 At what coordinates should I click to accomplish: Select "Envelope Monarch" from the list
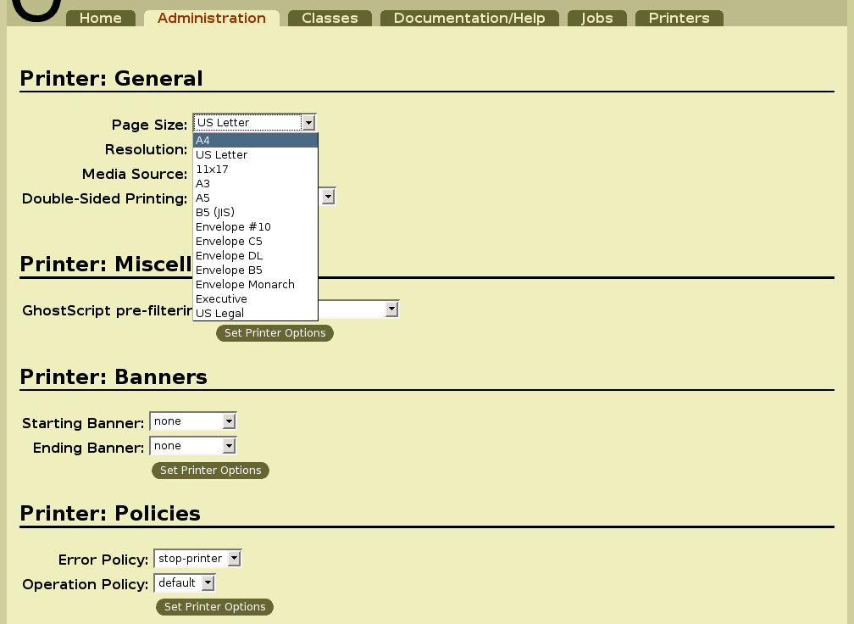point(245,284)
